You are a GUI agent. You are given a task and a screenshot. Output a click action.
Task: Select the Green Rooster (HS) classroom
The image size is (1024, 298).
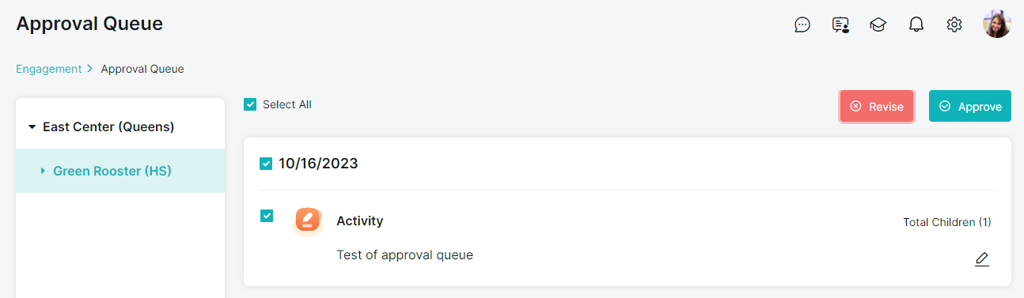click(112, 171)
